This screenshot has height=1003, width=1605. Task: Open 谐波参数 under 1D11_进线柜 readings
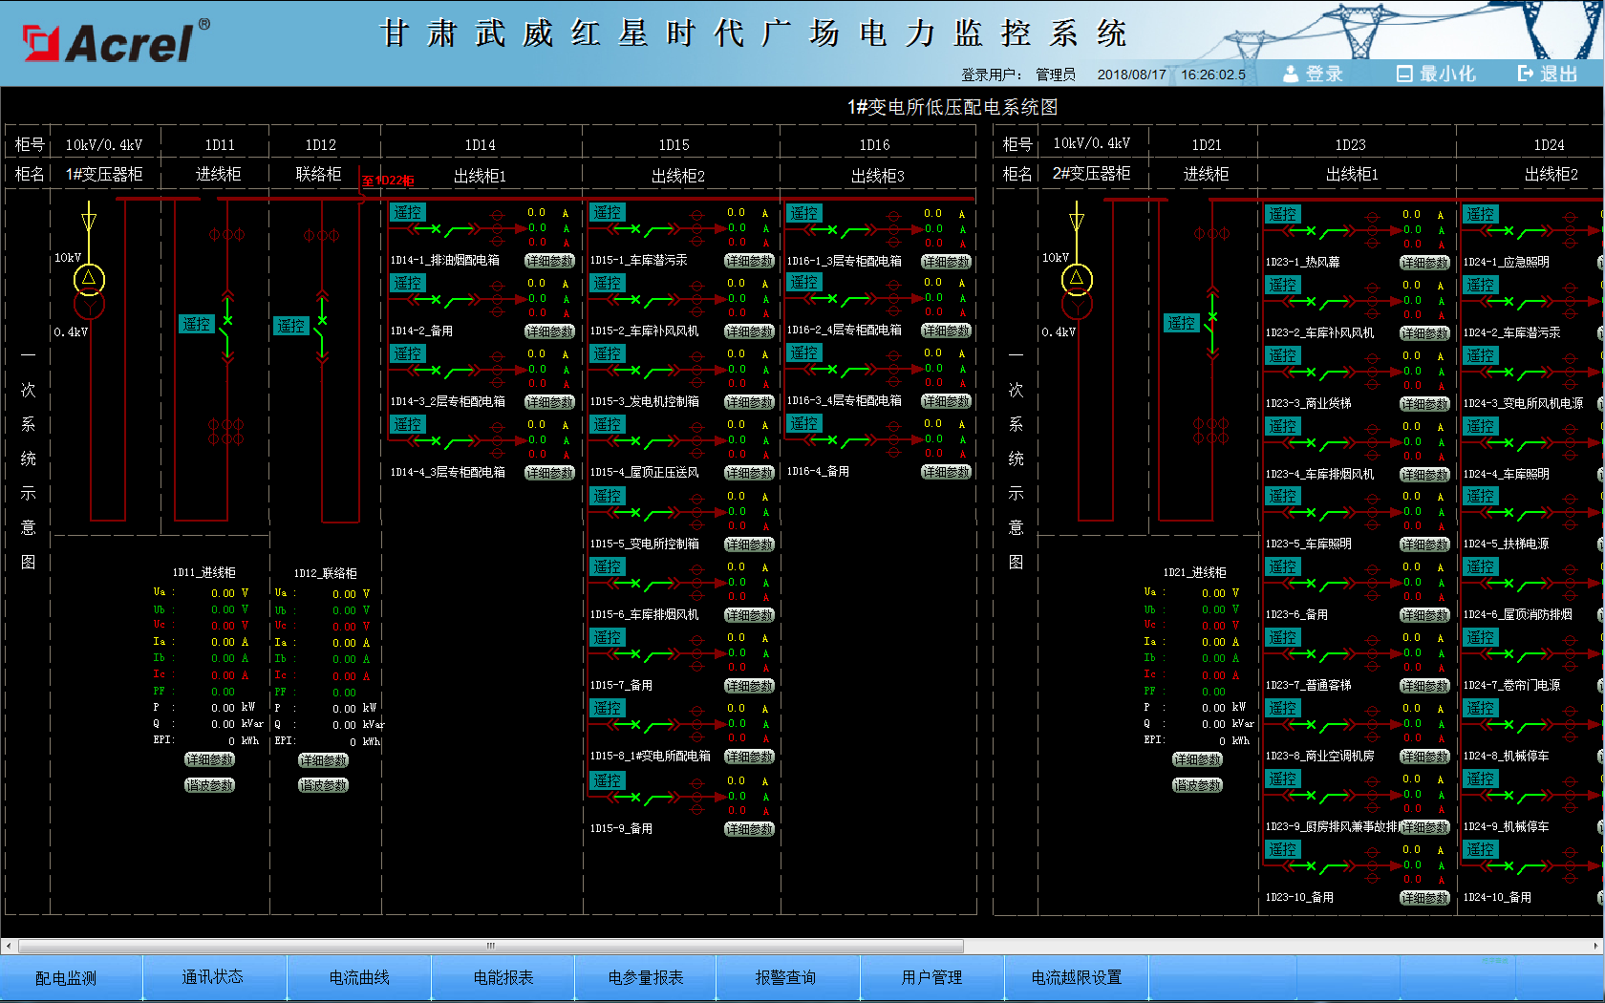210,785
